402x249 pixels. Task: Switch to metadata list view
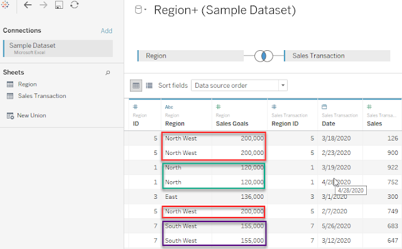(149, 85)
